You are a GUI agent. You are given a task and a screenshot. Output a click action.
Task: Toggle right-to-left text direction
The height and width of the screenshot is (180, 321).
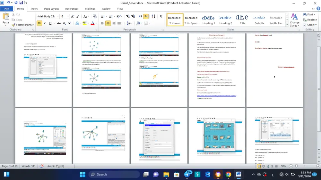tap(146, 16)
